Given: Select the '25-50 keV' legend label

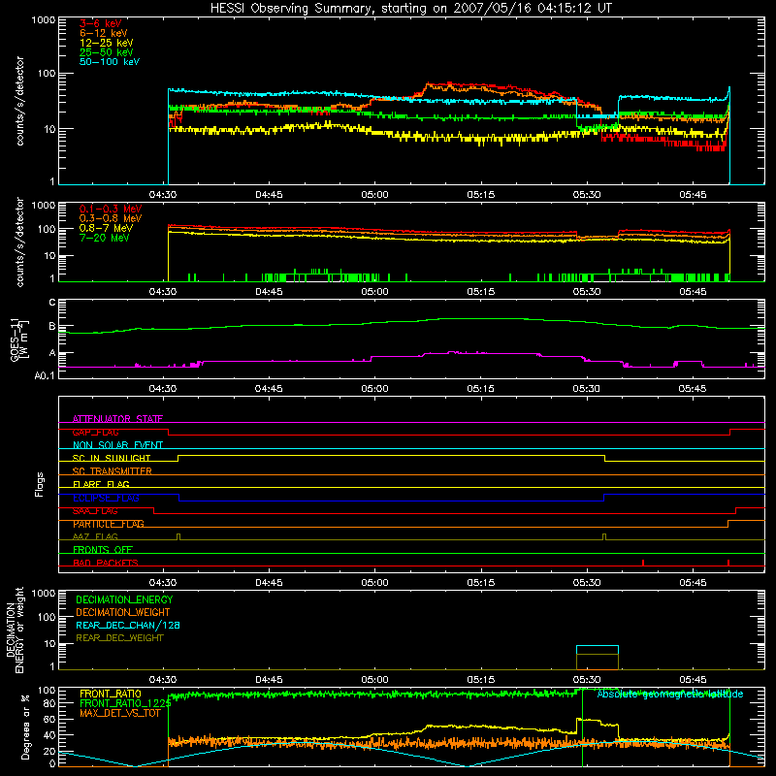Looking at the screenshot, I should [106, 52].
